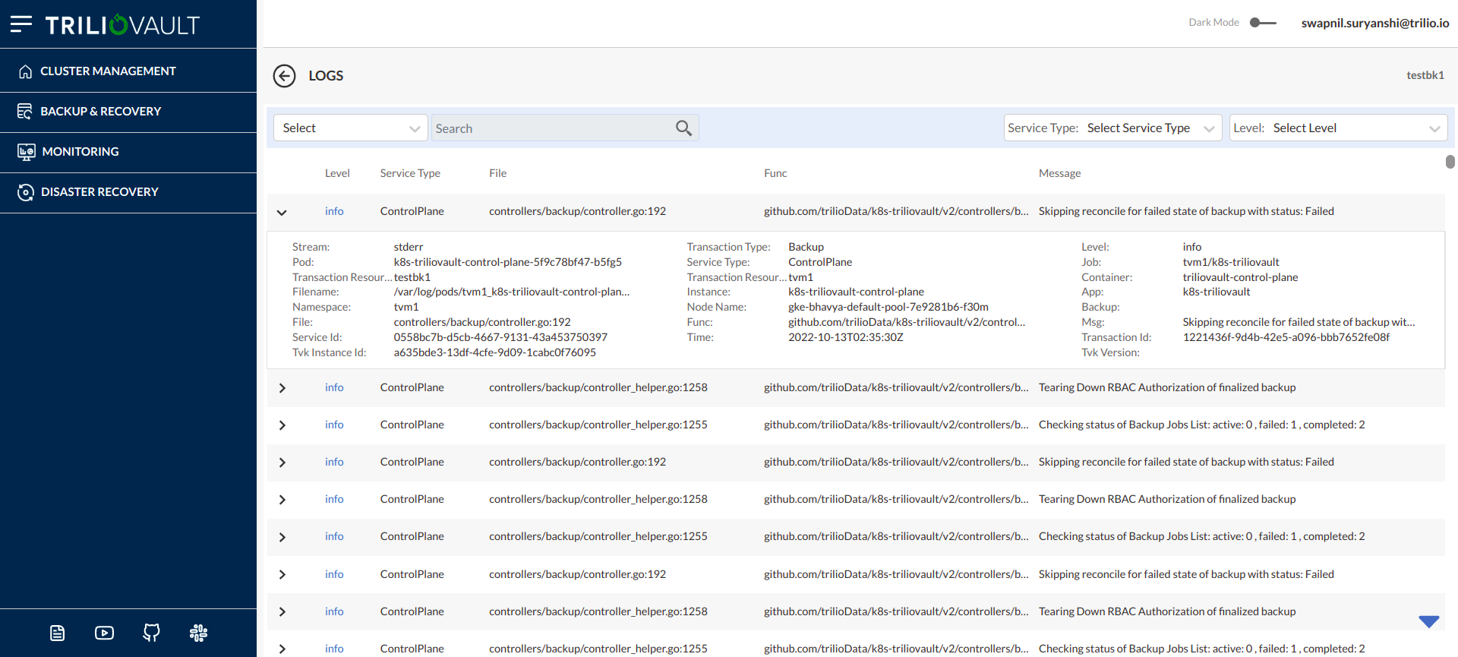Click the back arrow next to LOGS
The width and height of the screenshot is (1458, 657).
[x=284, y=76]
